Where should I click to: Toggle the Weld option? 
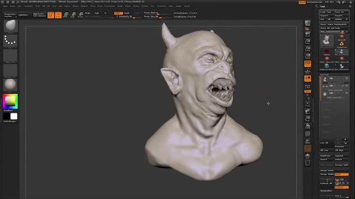click(342, 174)
